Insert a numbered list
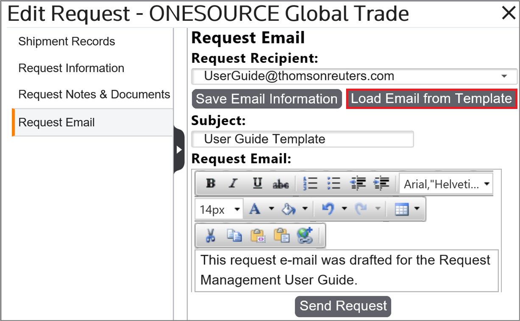The width and height of the screenshot is (520, 321). (x=310, y=183)
